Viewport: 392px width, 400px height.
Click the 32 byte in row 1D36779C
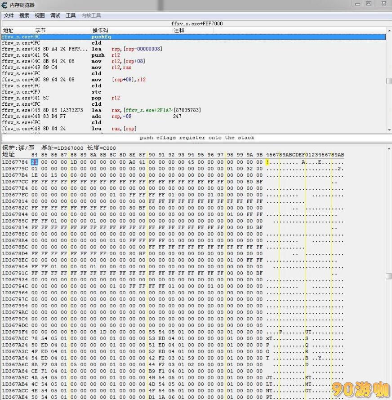[x=249, y=169]
